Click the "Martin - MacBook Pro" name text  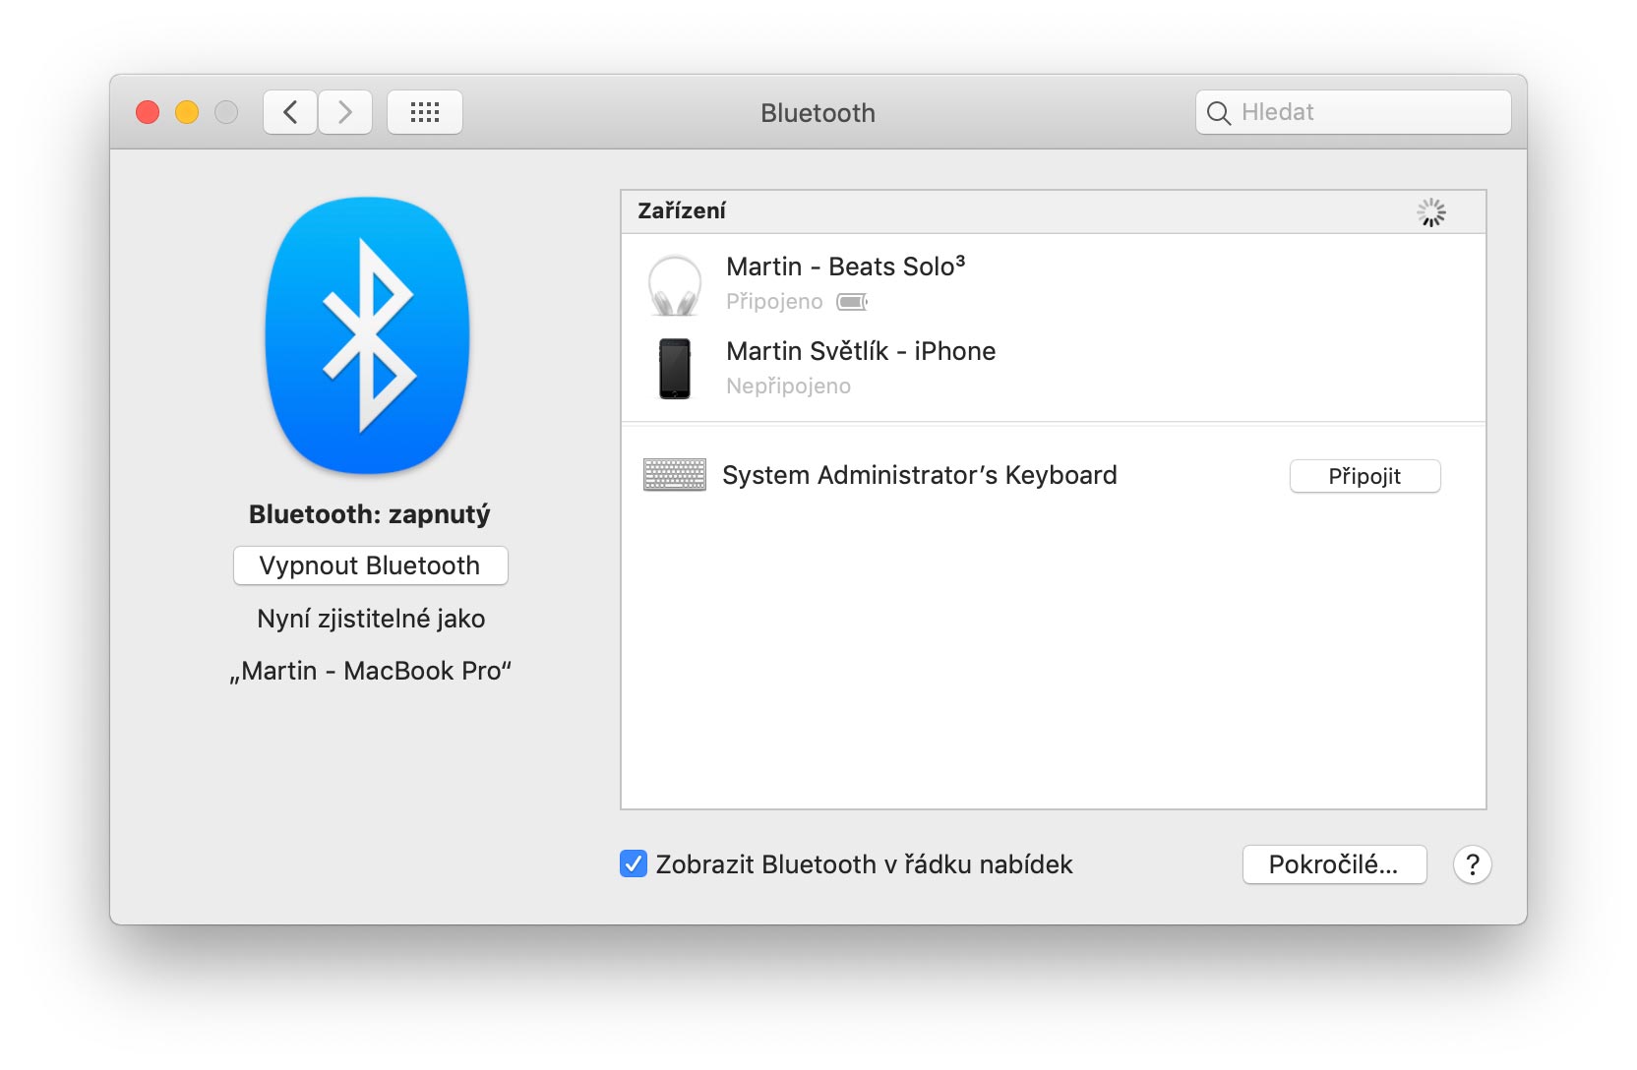click(x=371, y=671)
